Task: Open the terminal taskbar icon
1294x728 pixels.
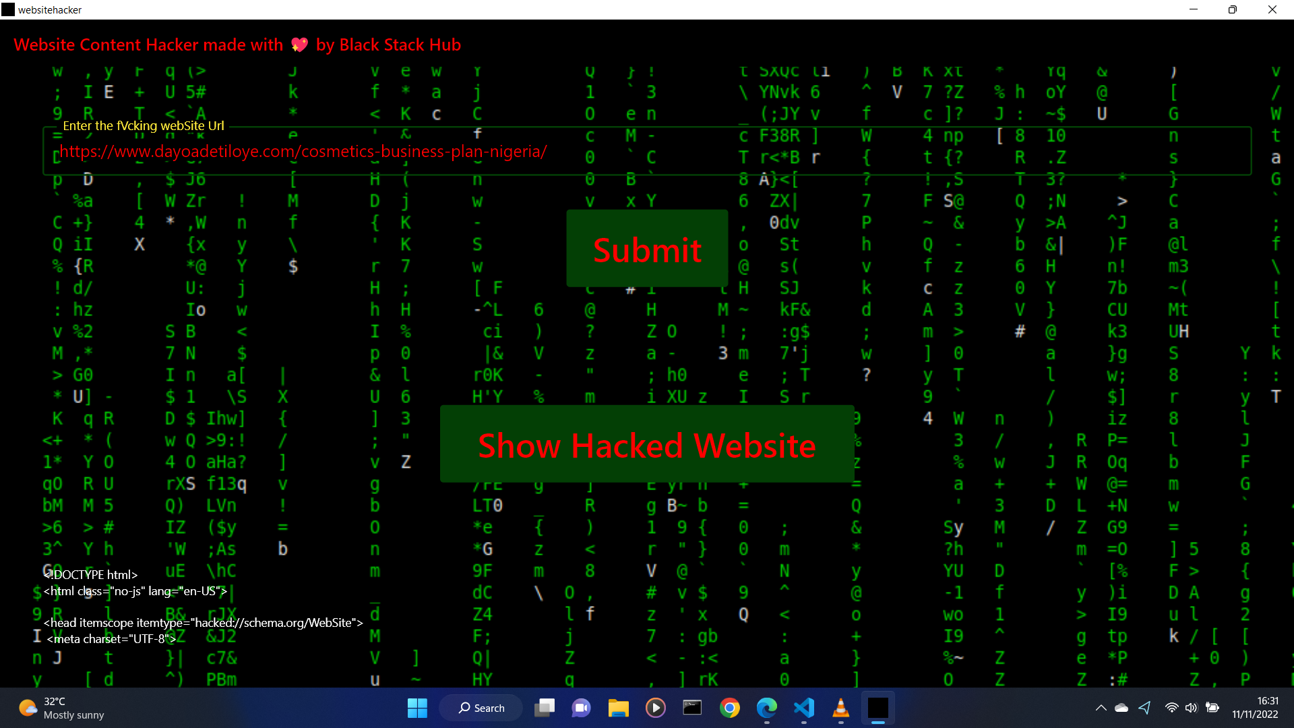Action: tap(692, 708)
